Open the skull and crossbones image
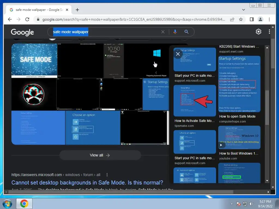Screen dimensions: 279x209 point(34,94)
